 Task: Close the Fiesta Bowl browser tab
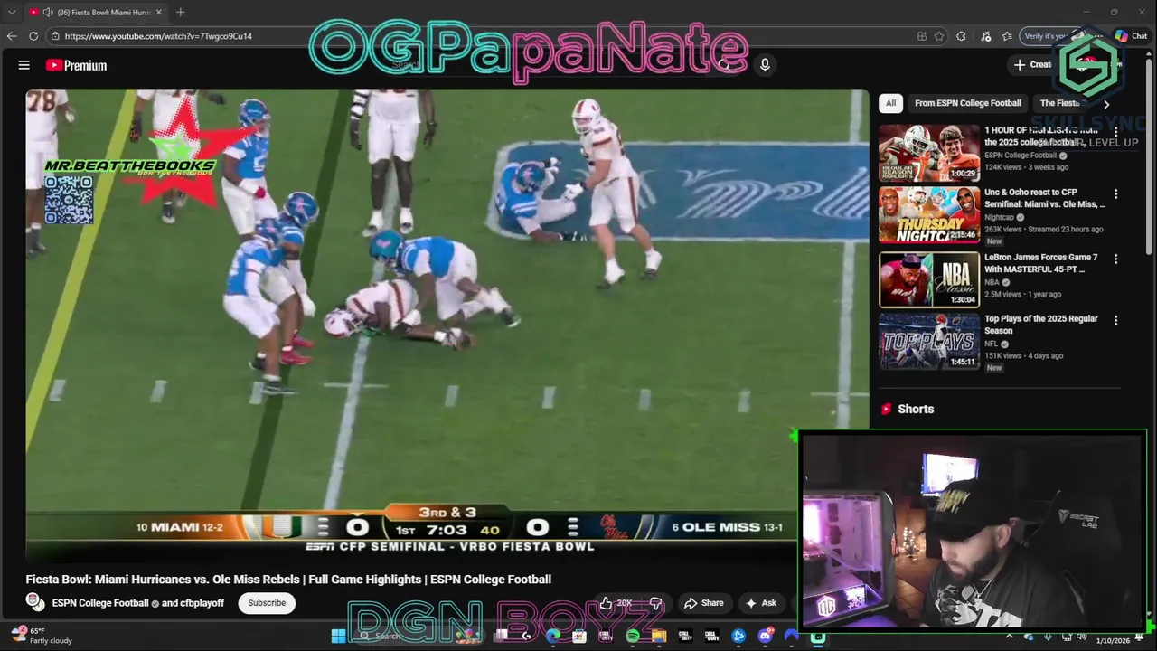158,12
